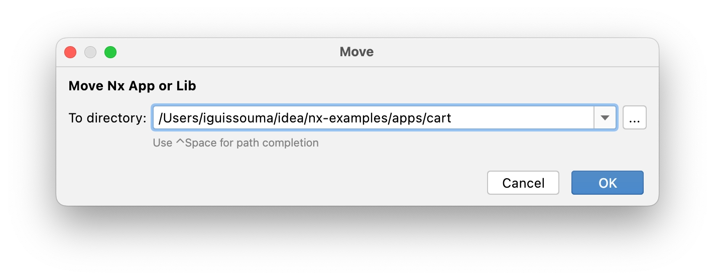Click empty dialog area left of Cancel
The height and width of the screenshot is (280, 715).
point(271,183)
